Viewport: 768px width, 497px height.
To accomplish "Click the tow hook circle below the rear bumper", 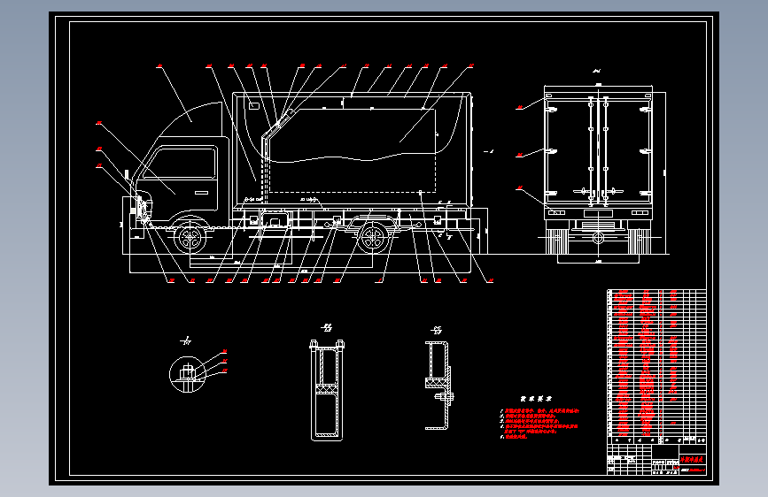I will tap(598, 238).
